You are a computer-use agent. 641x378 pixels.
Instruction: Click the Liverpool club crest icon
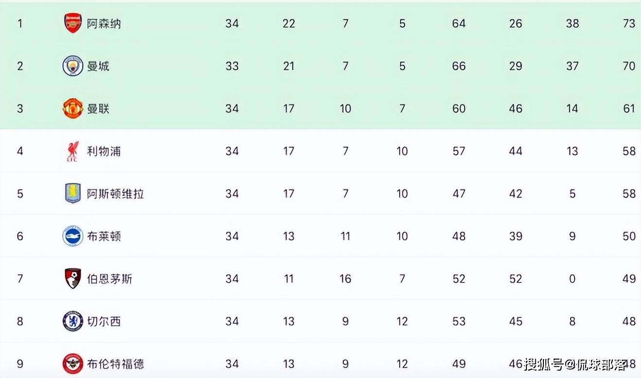pyautogui.click(x=73, y=151)
